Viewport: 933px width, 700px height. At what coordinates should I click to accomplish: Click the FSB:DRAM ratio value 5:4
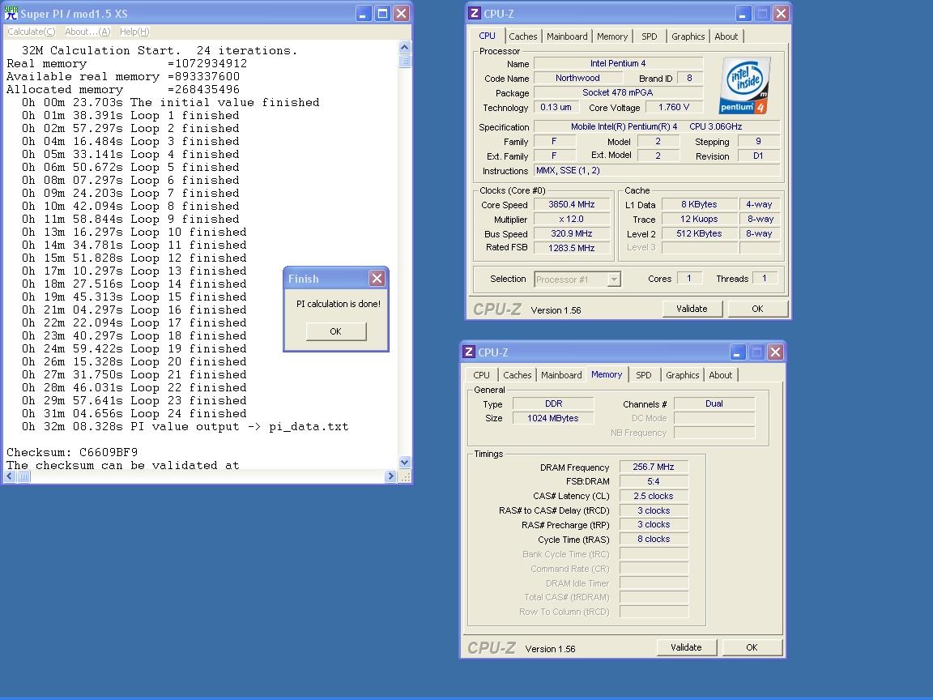[x=654, y=481]
